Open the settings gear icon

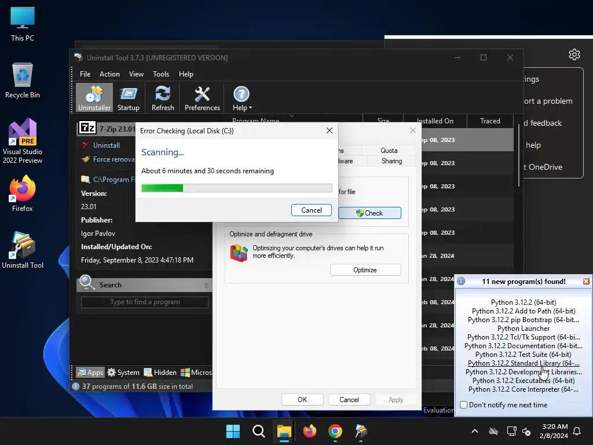(x=574, y=54)
